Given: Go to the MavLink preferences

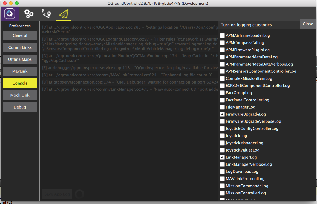Looking at the screenshot, I should 20,71.
